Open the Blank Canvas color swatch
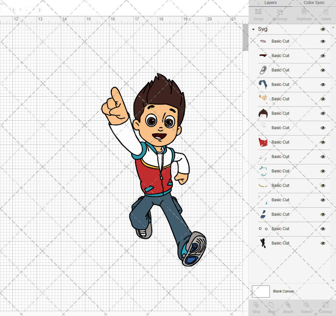 (x=261, y=291)
